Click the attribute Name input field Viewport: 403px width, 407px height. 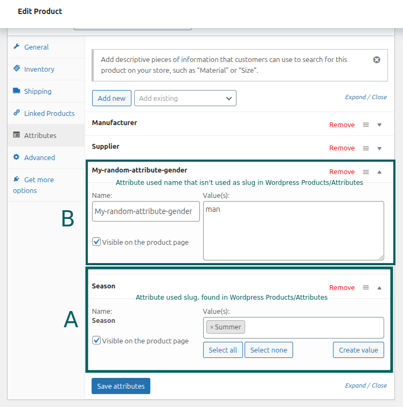(146, 211)
